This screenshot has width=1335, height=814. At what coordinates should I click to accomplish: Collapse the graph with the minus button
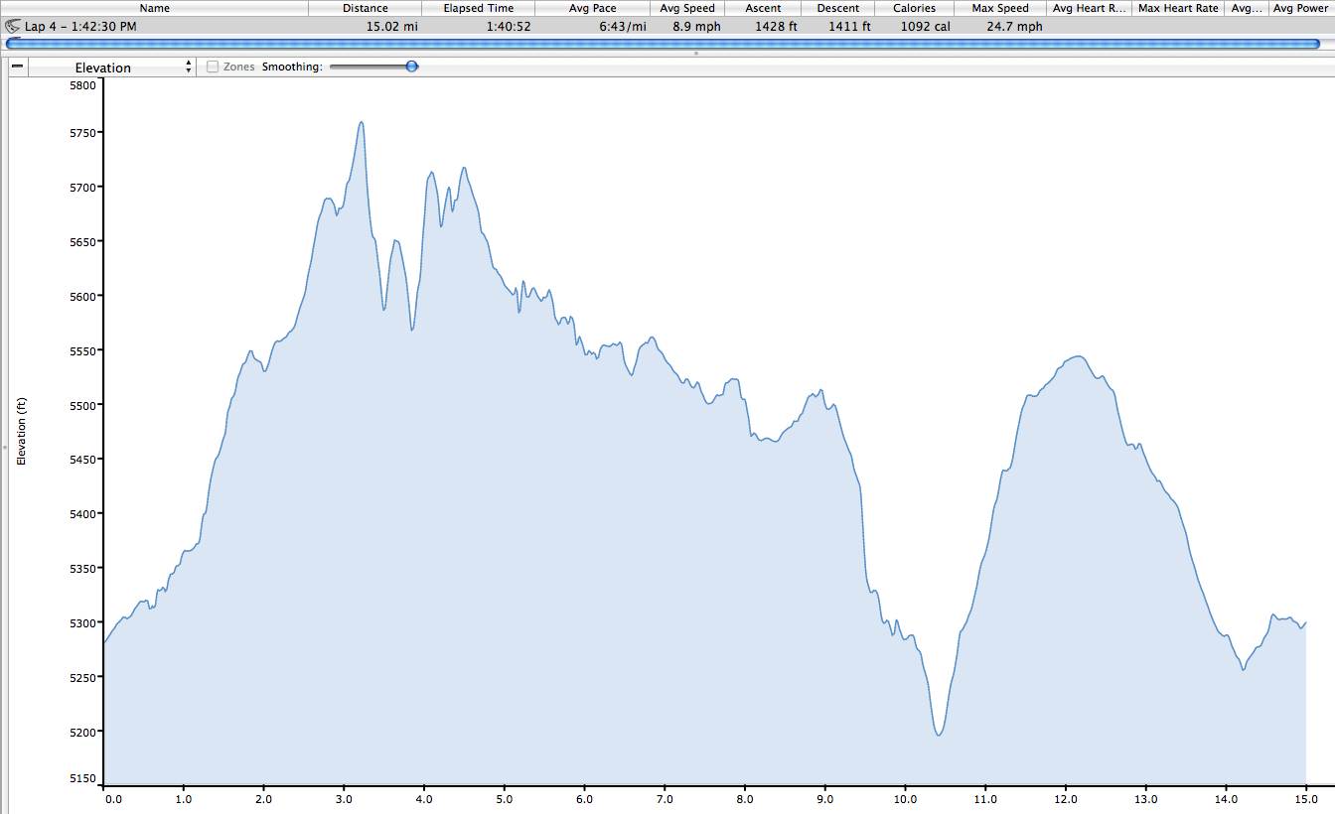(x=17, y=67)
